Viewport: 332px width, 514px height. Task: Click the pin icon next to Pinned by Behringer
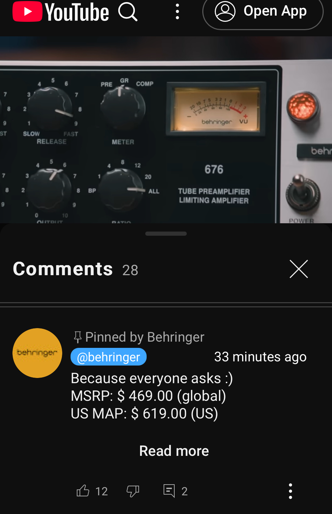[x=78, y=337]
